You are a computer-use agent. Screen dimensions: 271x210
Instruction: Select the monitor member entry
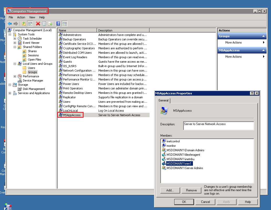[171, 146]
